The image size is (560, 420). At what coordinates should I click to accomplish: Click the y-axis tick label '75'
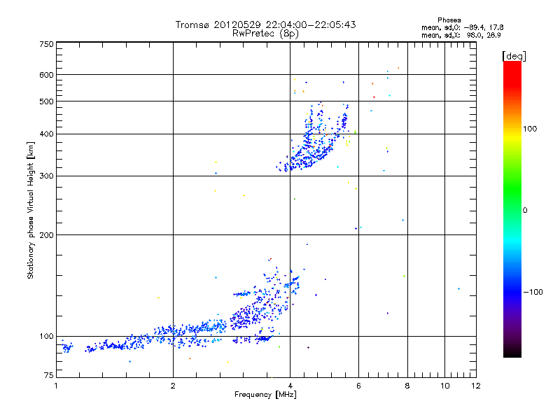coord(49,375)
